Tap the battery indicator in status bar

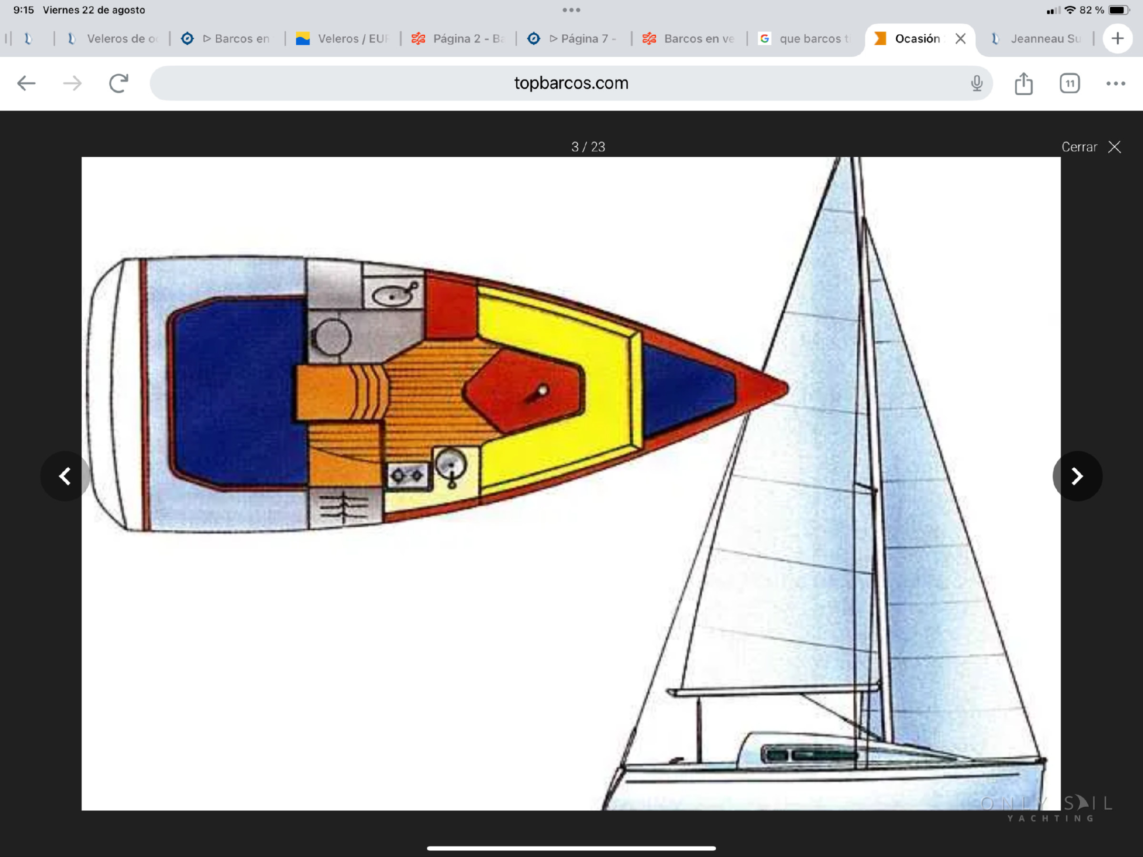(x=1118, y=10)
